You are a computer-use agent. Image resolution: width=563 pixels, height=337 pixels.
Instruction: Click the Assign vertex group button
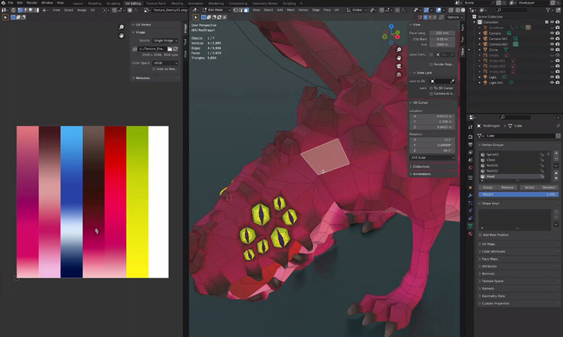488,187
